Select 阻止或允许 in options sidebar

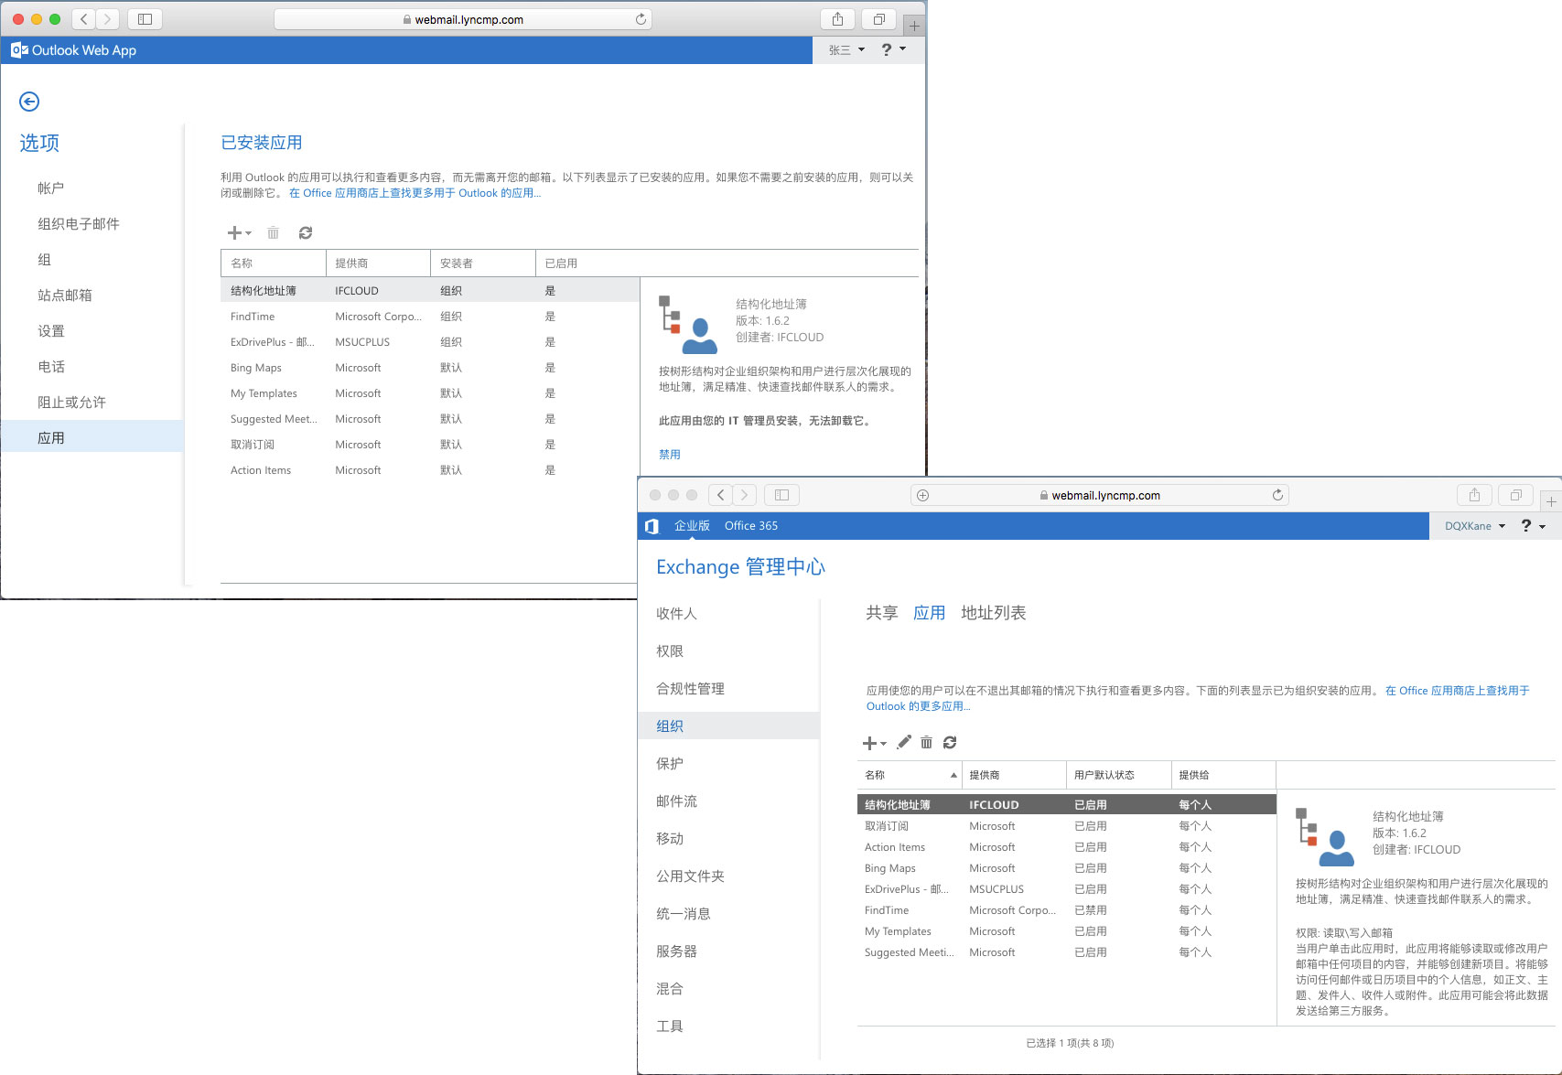pos(71,402)
